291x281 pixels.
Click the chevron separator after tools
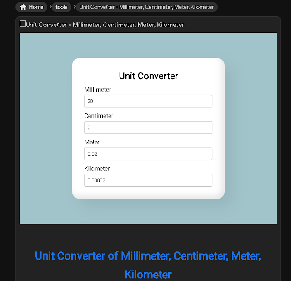pyautogui.click(x=74, y=7)
